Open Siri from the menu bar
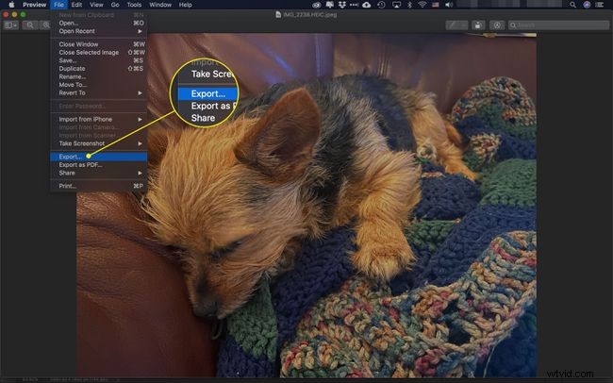This screenshot has height=383, width=613. 587,5
